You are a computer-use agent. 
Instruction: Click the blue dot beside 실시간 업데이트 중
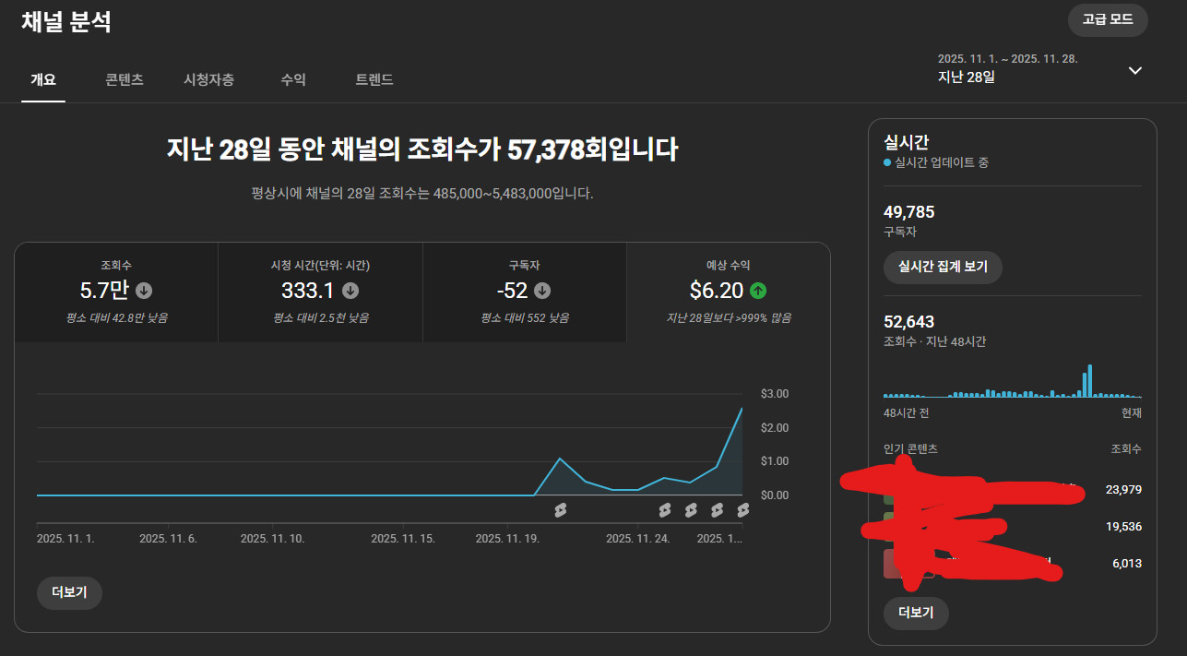click(887, 162)
